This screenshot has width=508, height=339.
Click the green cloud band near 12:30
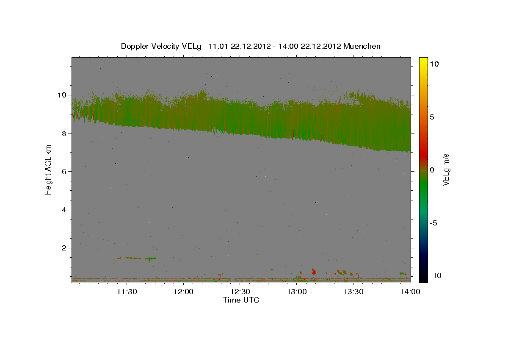[240, 119]
